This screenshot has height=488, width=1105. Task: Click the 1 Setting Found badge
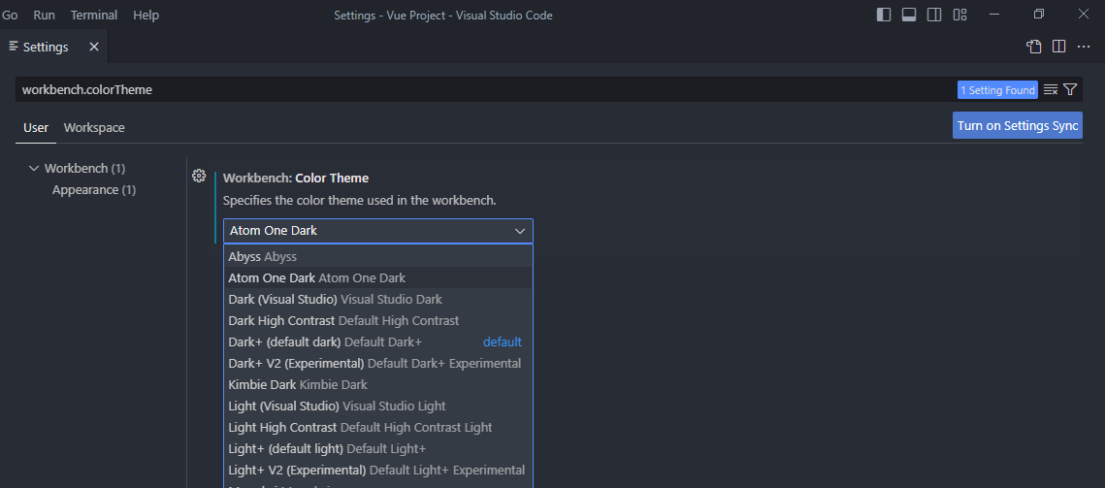tap(997, 89)
